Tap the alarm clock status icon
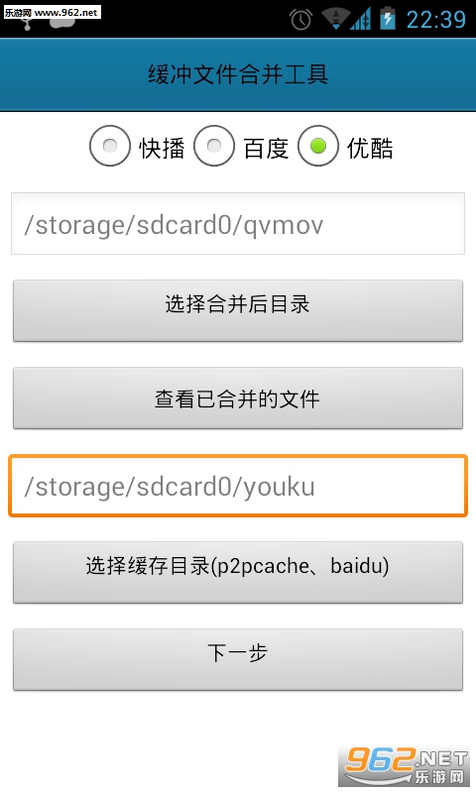Viewport: 476px width, 793px height. [x=300, y=19]
